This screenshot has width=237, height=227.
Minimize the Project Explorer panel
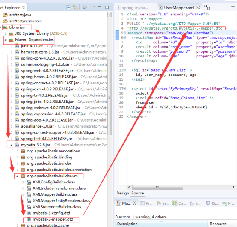coord(100,6)
